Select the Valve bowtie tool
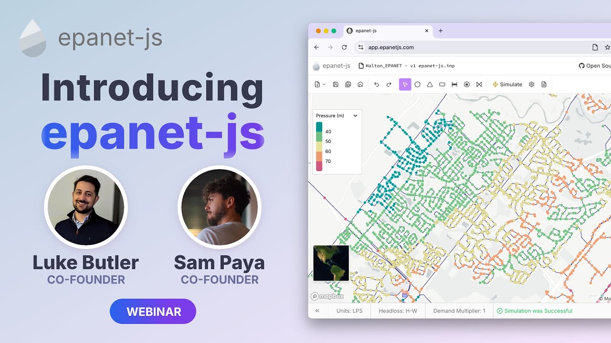Image resolution: width=611 pixels, height=343 pixels. click(x=479, y=84)
